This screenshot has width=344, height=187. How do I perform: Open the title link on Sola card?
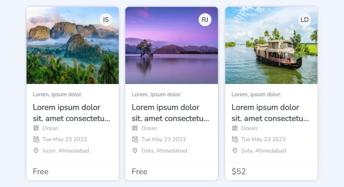click(270, 113)
